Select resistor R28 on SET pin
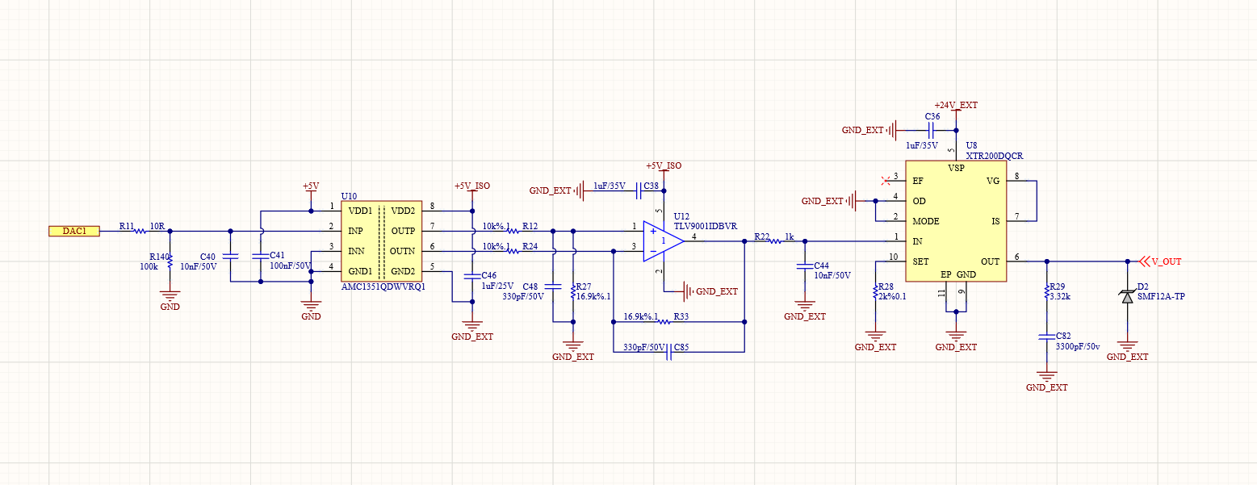Image resolution: width=1257 pixels, height=485 pixels. click(876, 292)
